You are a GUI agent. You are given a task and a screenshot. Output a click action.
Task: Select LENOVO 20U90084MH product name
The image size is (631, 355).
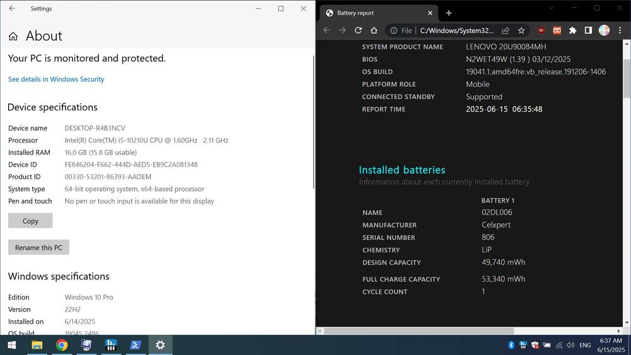point(506,47)
